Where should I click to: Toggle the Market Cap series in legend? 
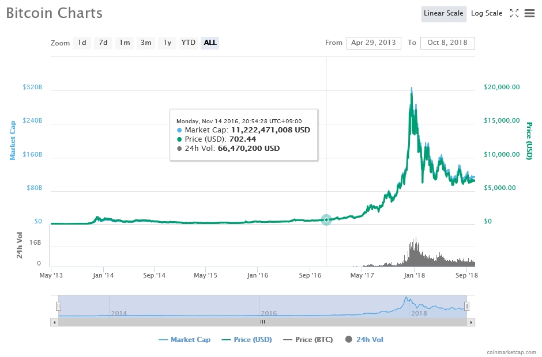(185, 340)
